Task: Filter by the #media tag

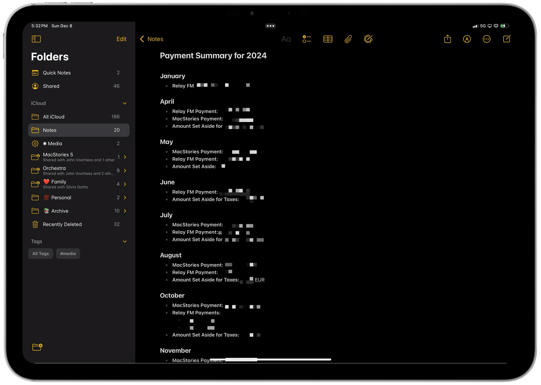Action: 68,253
